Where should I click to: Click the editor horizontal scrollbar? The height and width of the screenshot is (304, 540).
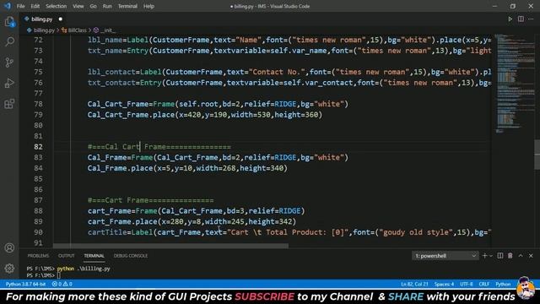[x=170, y=246]
